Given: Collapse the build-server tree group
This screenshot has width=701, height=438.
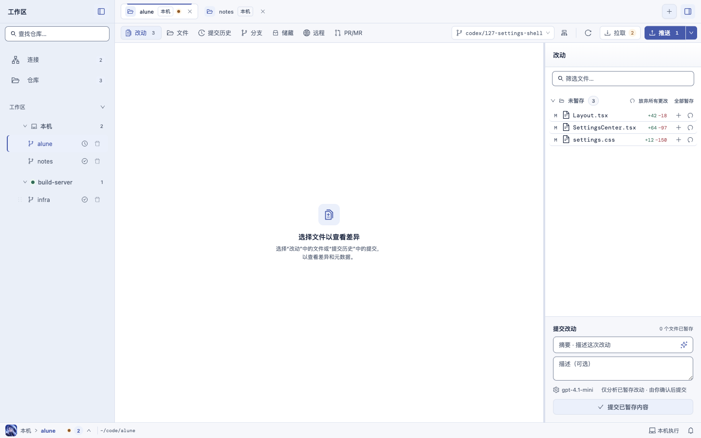Looking at the screenshot, I should coord(25,182).
